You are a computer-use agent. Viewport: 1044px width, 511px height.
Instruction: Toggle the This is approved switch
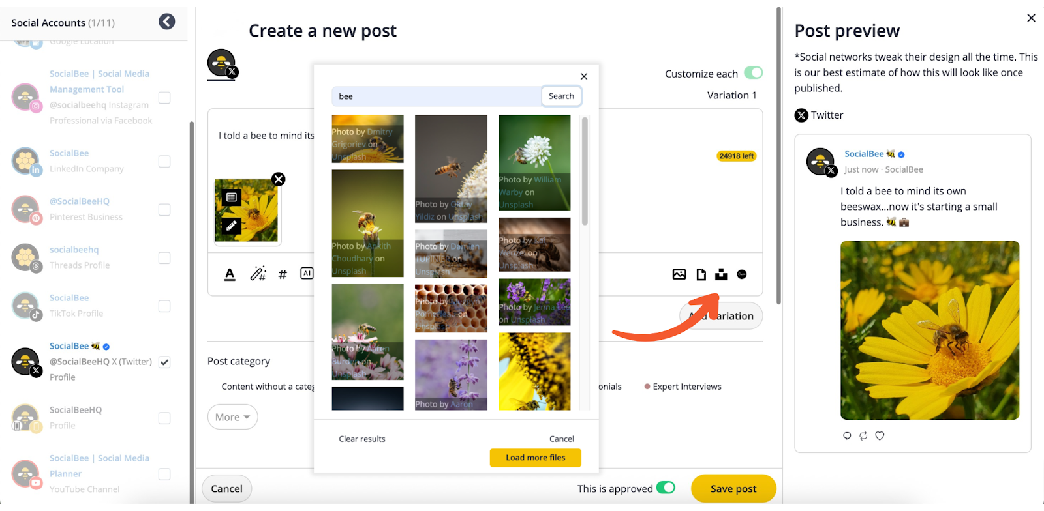(666, 488)
